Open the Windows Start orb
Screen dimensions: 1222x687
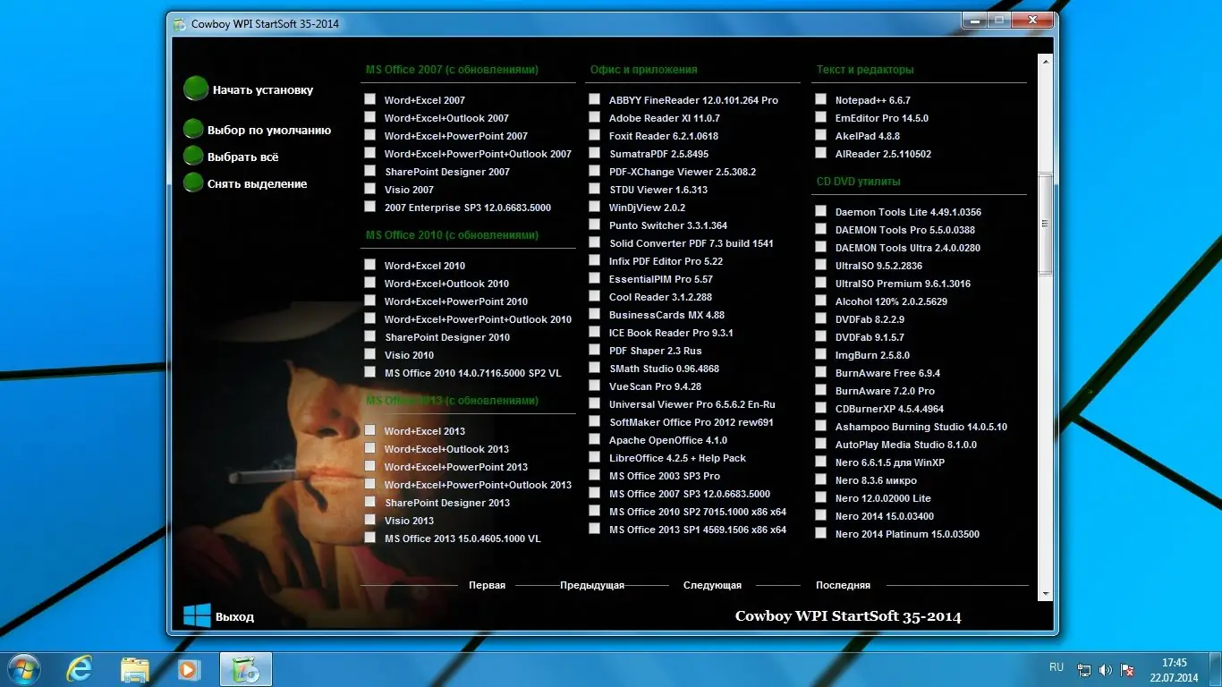pyautogui.click(x=23, y=669)
